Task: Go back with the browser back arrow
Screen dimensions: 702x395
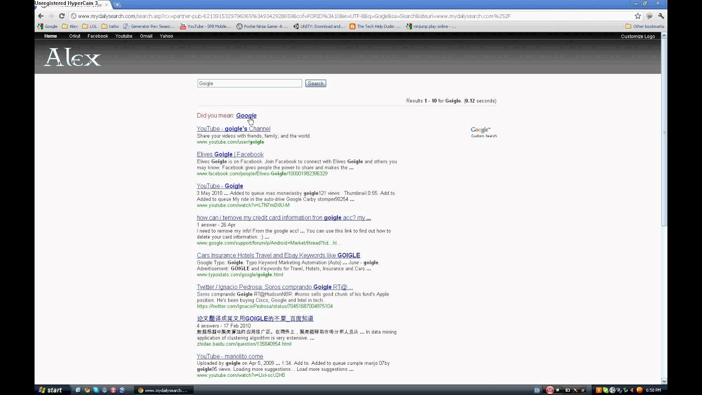Action: coord(40,16)
